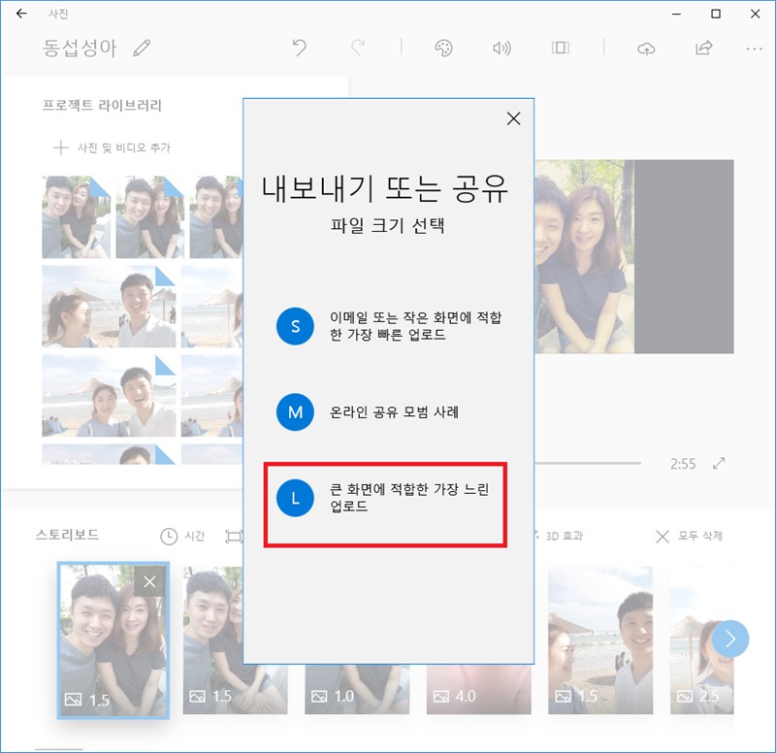
Task: Pick the L large screen size option
Action: pyautogui.click(x=294, y=499)
